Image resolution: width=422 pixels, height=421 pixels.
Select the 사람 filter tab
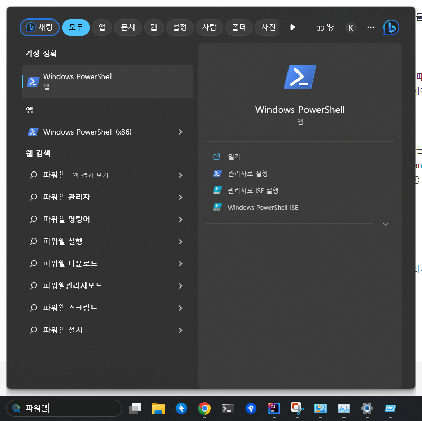(x=209, y=27)
